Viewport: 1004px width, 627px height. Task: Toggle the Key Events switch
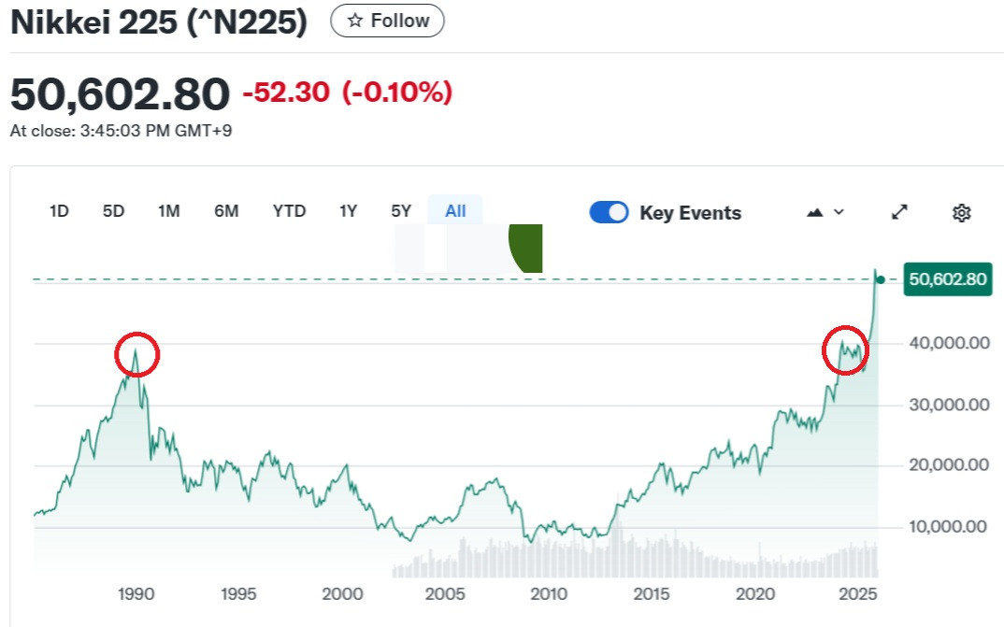click(x=609, y=212)
